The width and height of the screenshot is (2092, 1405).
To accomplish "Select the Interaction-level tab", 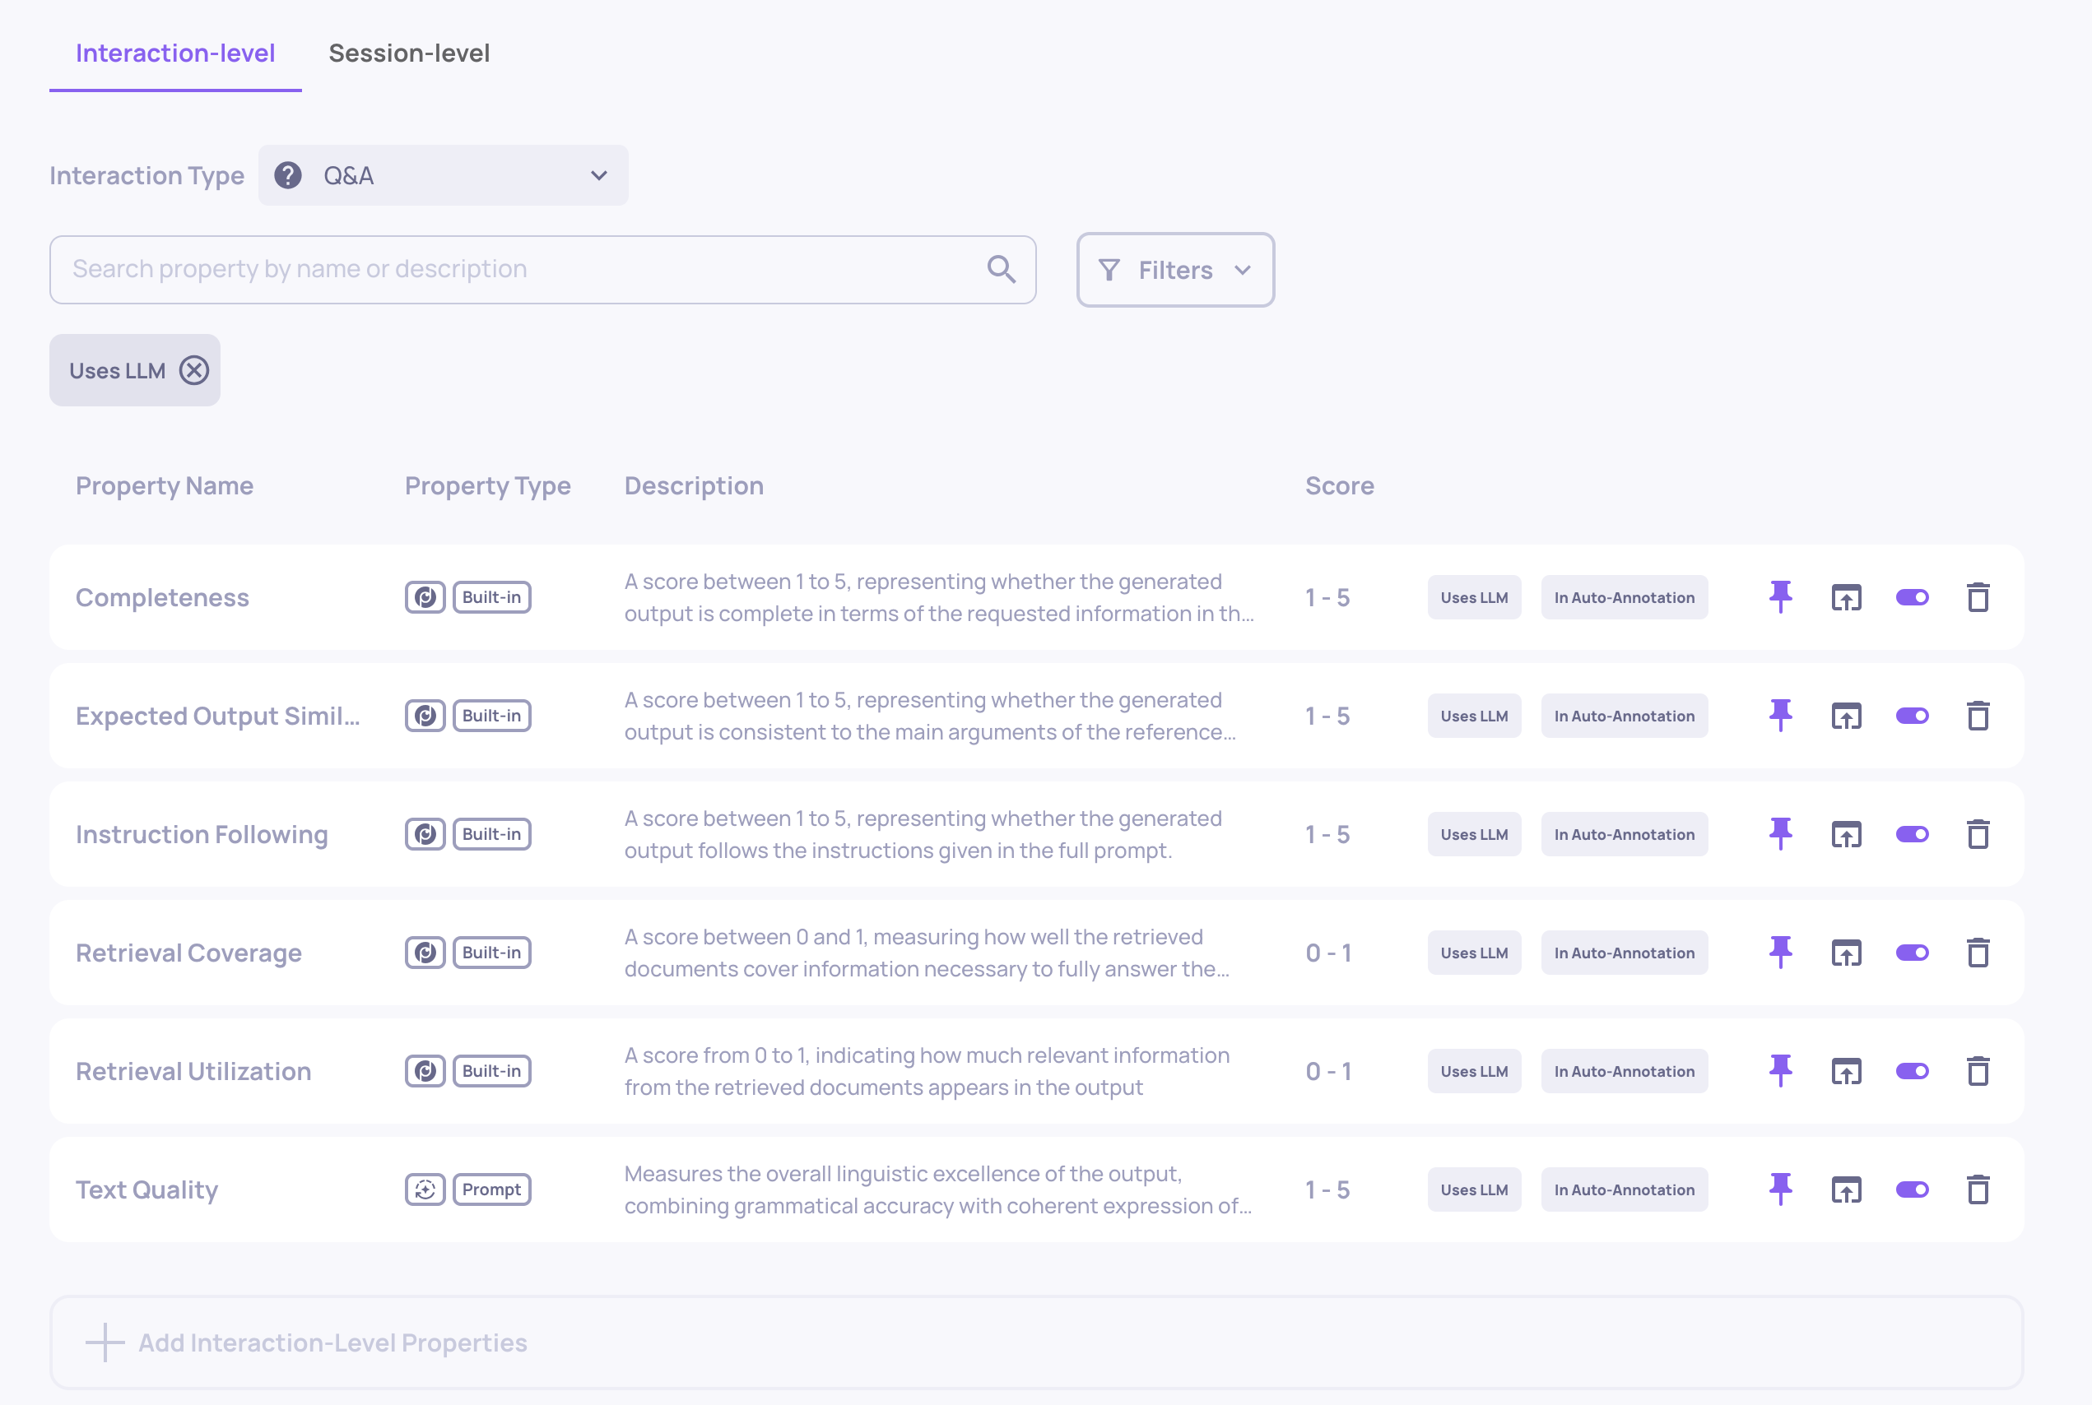I will pos(174,53).
